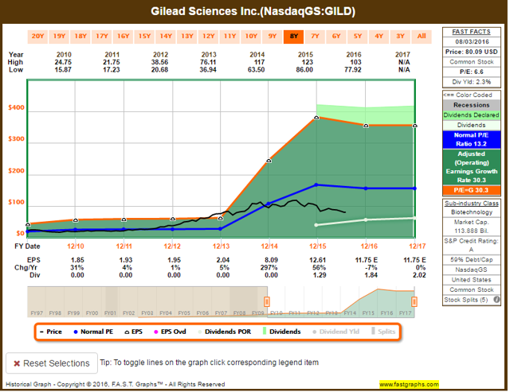Click the Price: 80.09 USD value
Image resolution: width=510 pixels, height=392 pixels.
click(471, 52)
